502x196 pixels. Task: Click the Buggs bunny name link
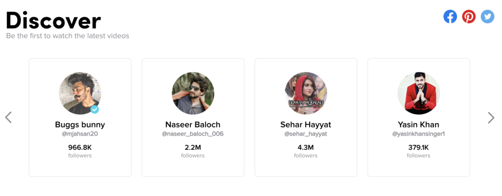point(80,125)
